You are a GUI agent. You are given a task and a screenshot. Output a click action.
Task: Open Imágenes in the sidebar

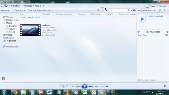click(10, 38)
